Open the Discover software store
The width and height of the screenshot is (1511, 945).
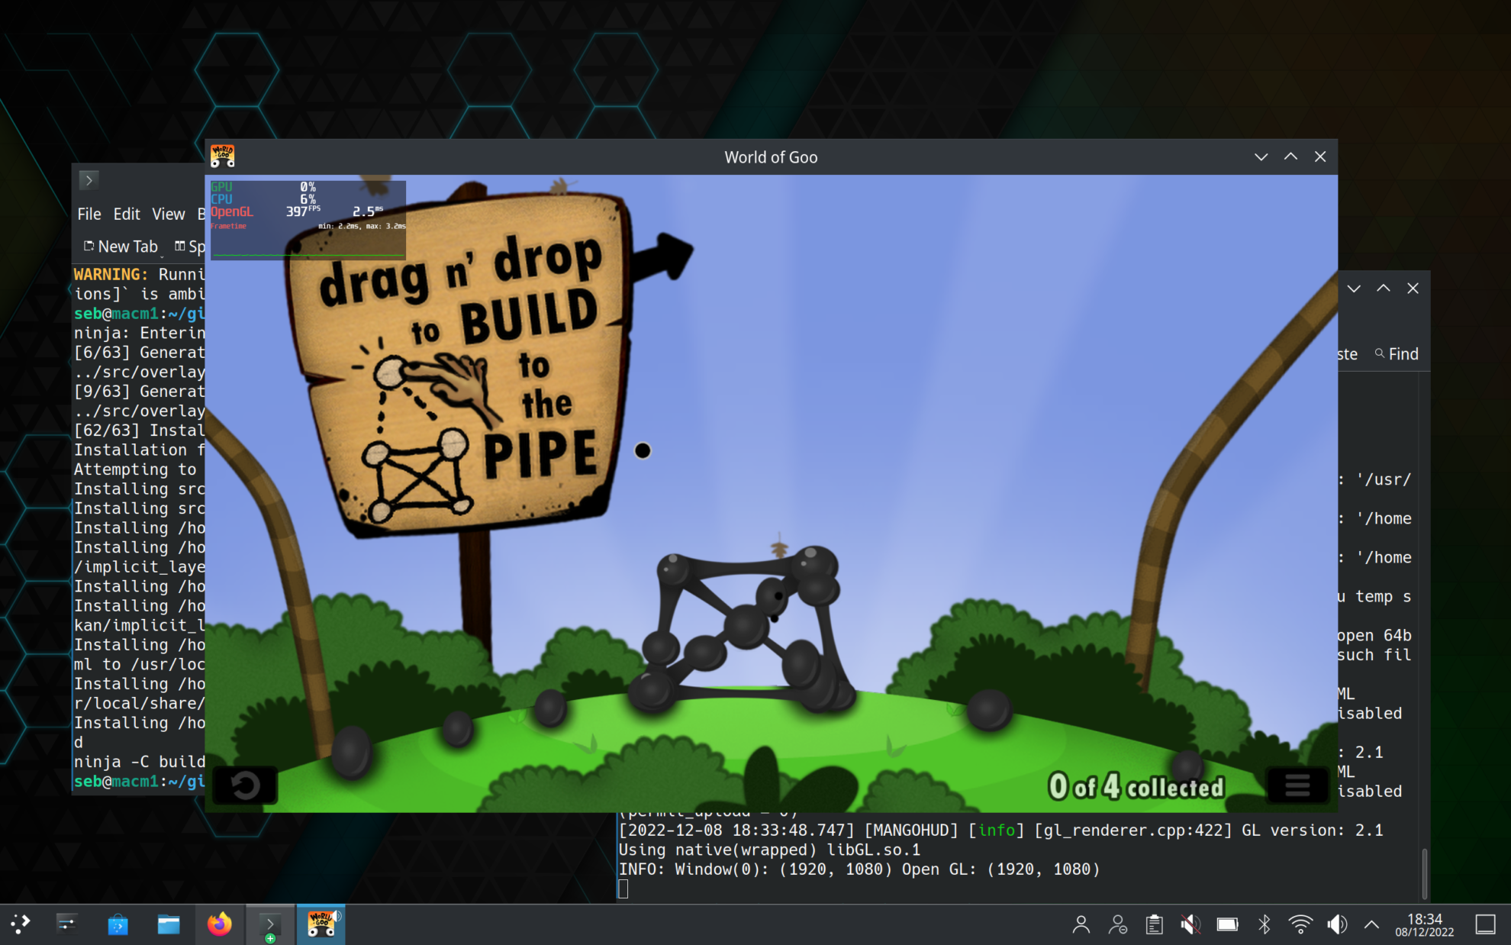tap(118, 924)
